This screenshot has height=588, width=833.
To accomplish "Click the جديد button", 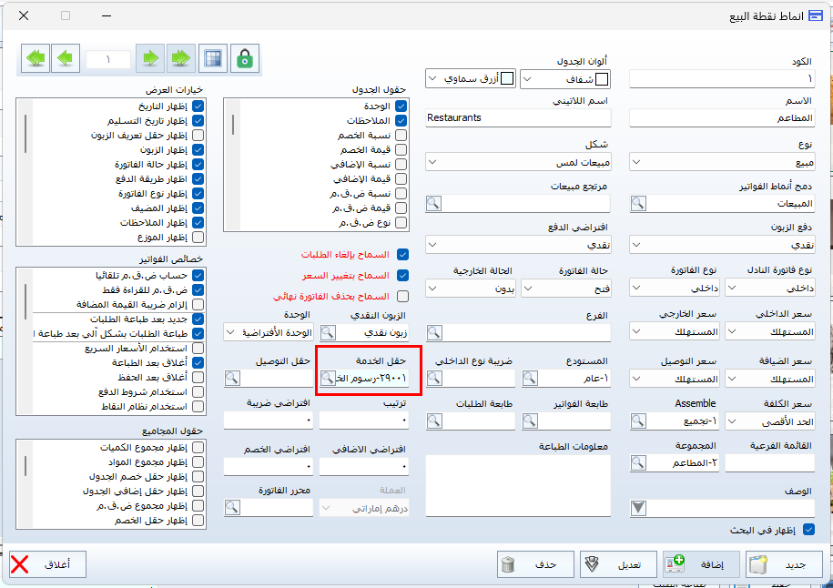I will coord(784,564).
